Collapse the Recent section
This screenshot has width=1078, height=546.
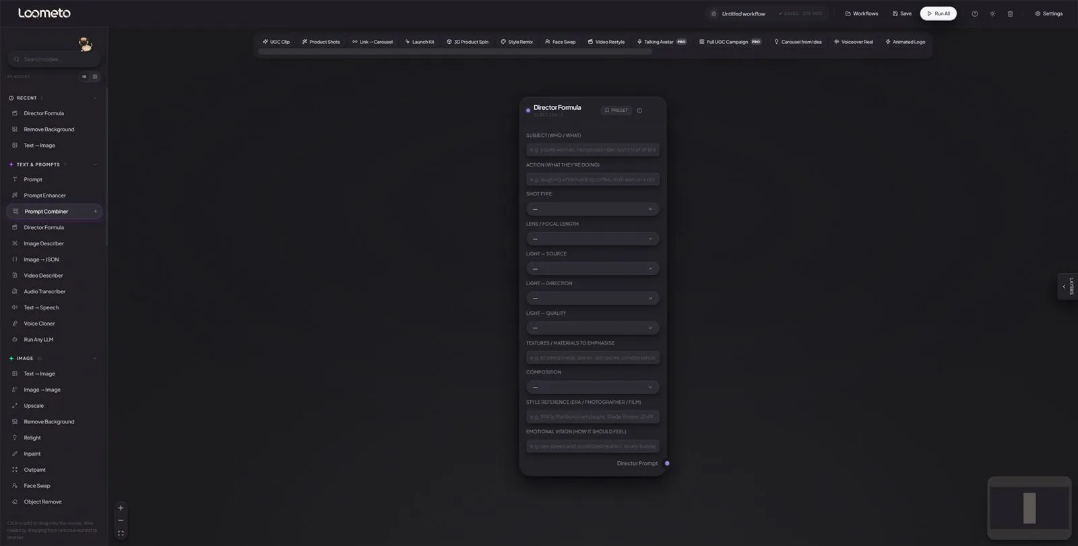click(94, 98)
